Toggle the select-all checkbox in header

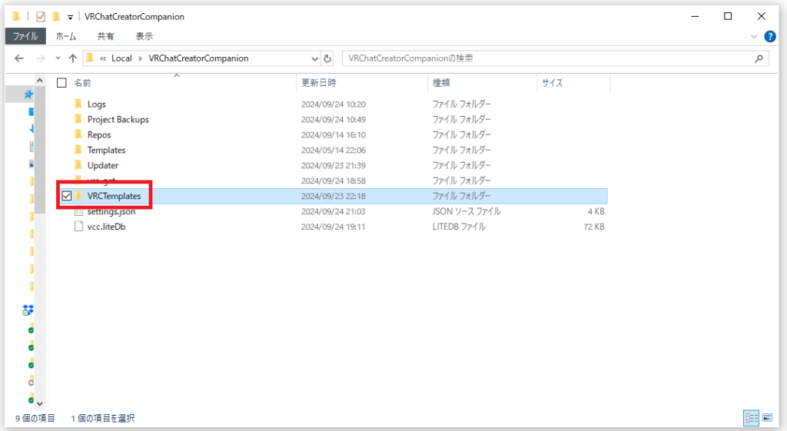(61, 83)
